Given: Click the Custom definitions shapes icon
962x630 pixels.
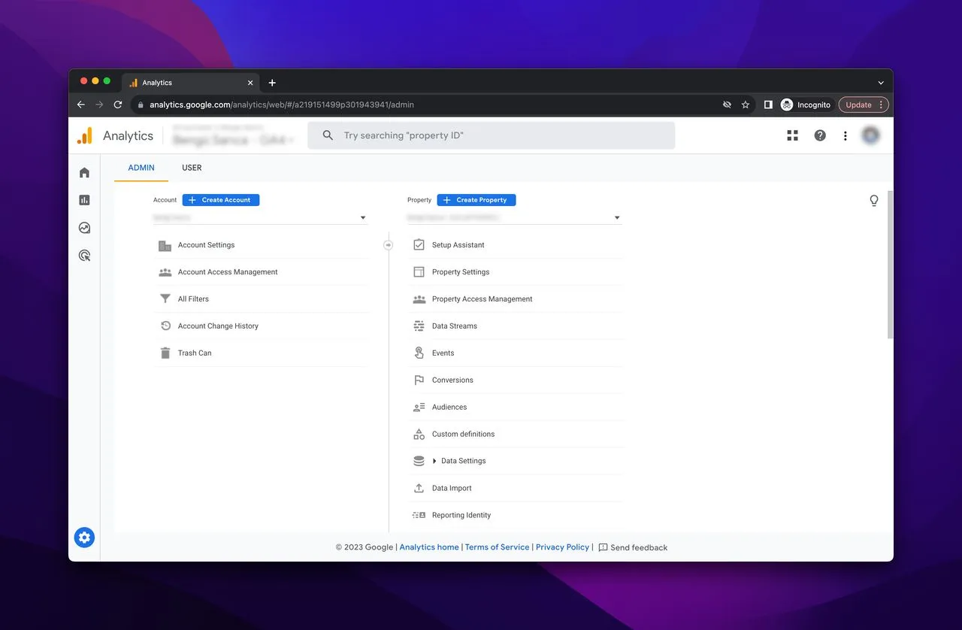Looking at the screenshot, I should 419,435.
